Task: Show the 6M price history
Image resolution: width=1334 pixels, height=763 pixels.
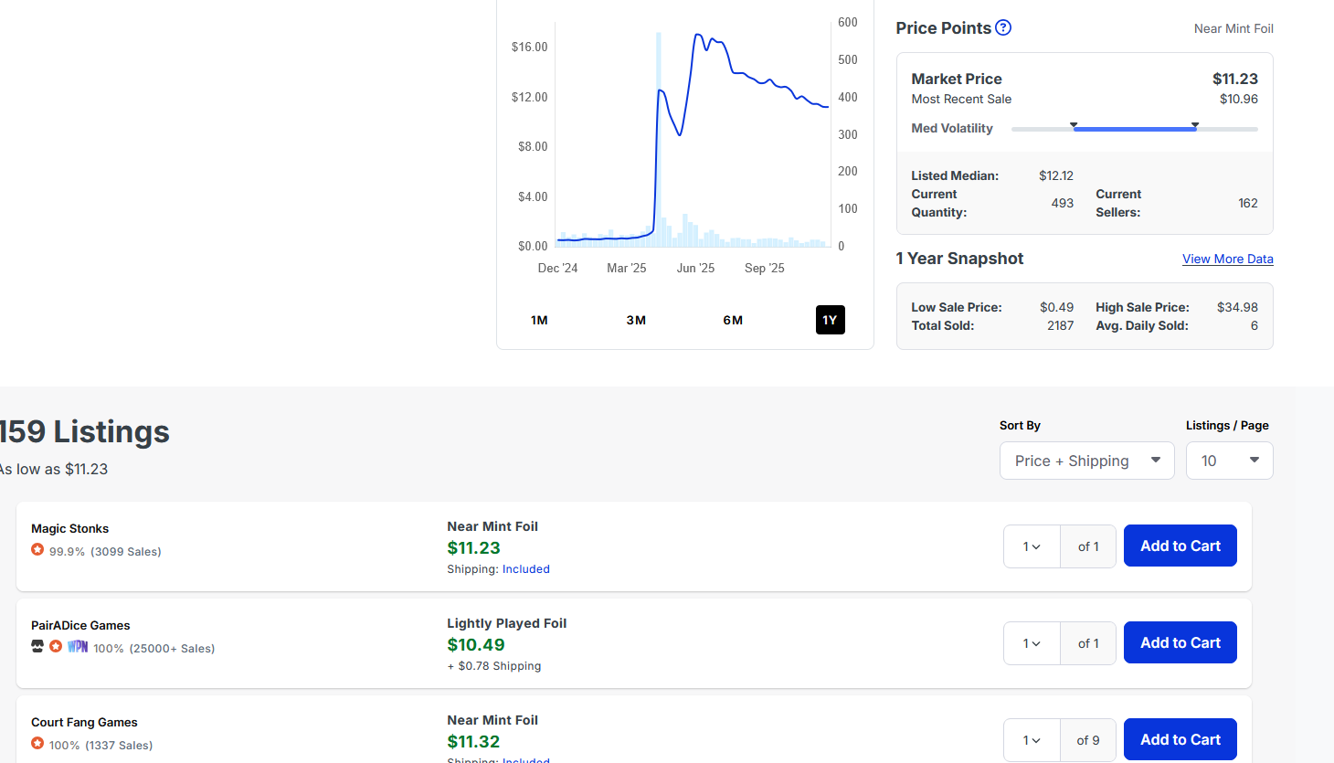Action: click(x=733, y=320)
